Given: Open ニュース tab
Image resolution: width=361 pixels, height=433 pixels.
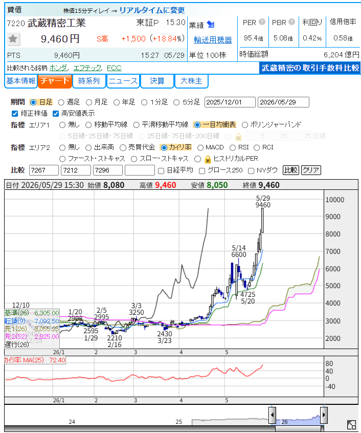Looking at the screenshot, I should tap(123, 81).
